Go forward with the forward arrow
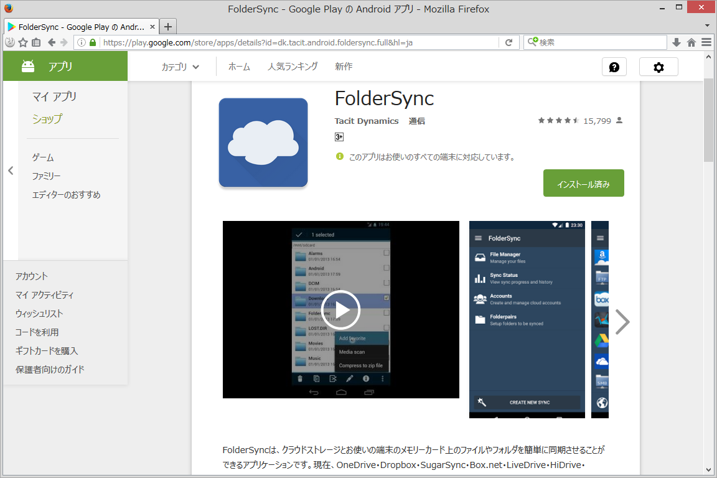This screenshot has width=717, height=478. (x=64, y=42)
